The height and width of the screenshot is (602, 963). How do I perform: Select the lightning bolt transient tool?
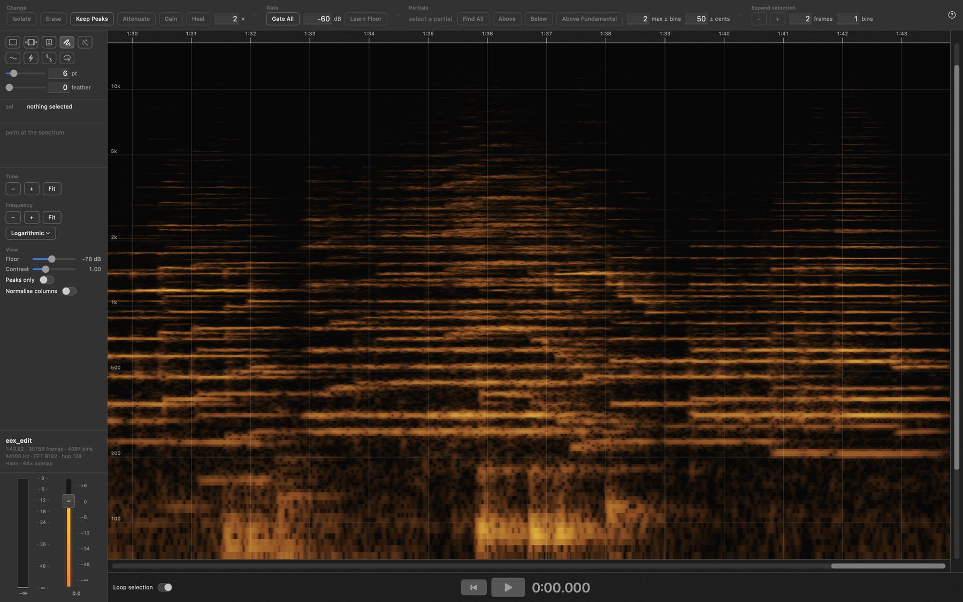[31, 58]
